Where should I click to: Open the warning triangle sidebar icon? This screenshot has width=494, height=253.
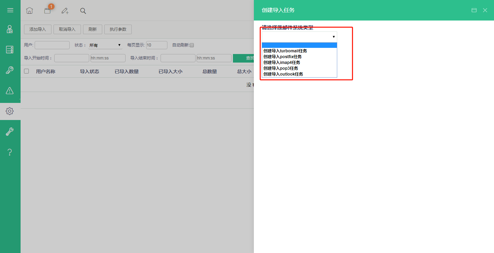point(10,91)
